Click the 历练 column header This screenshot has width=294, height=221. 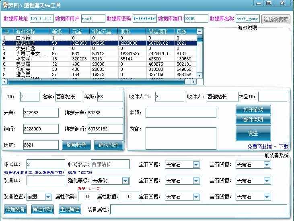[185, 31]
